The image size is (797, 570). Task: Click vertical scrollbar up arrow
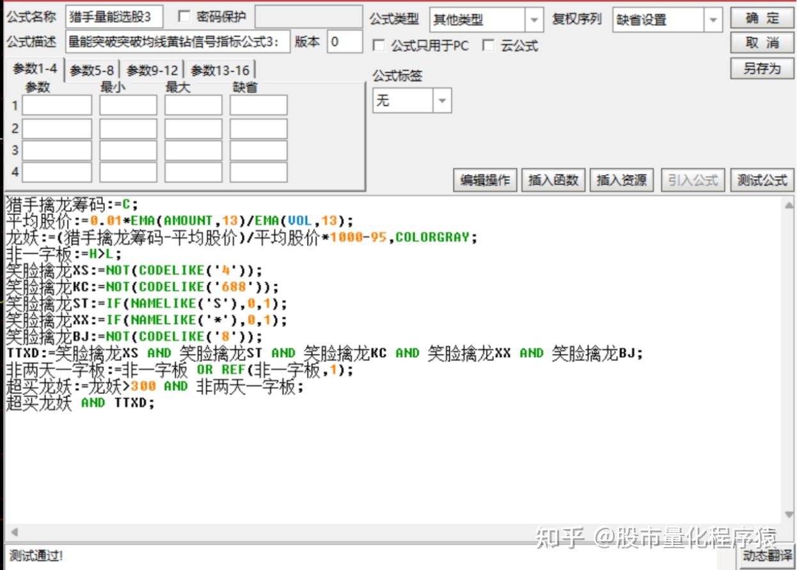click(789, 205)
